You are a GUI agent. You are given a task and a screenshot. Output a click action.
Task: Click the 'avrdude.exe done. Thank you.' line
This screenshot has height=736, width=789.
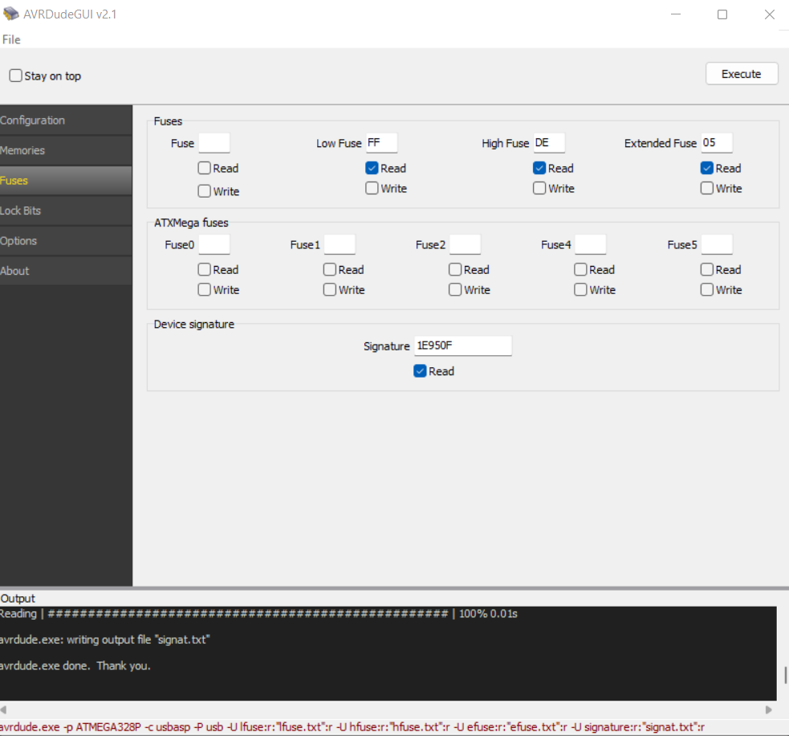pyautogui.click(x=75, y=665)
